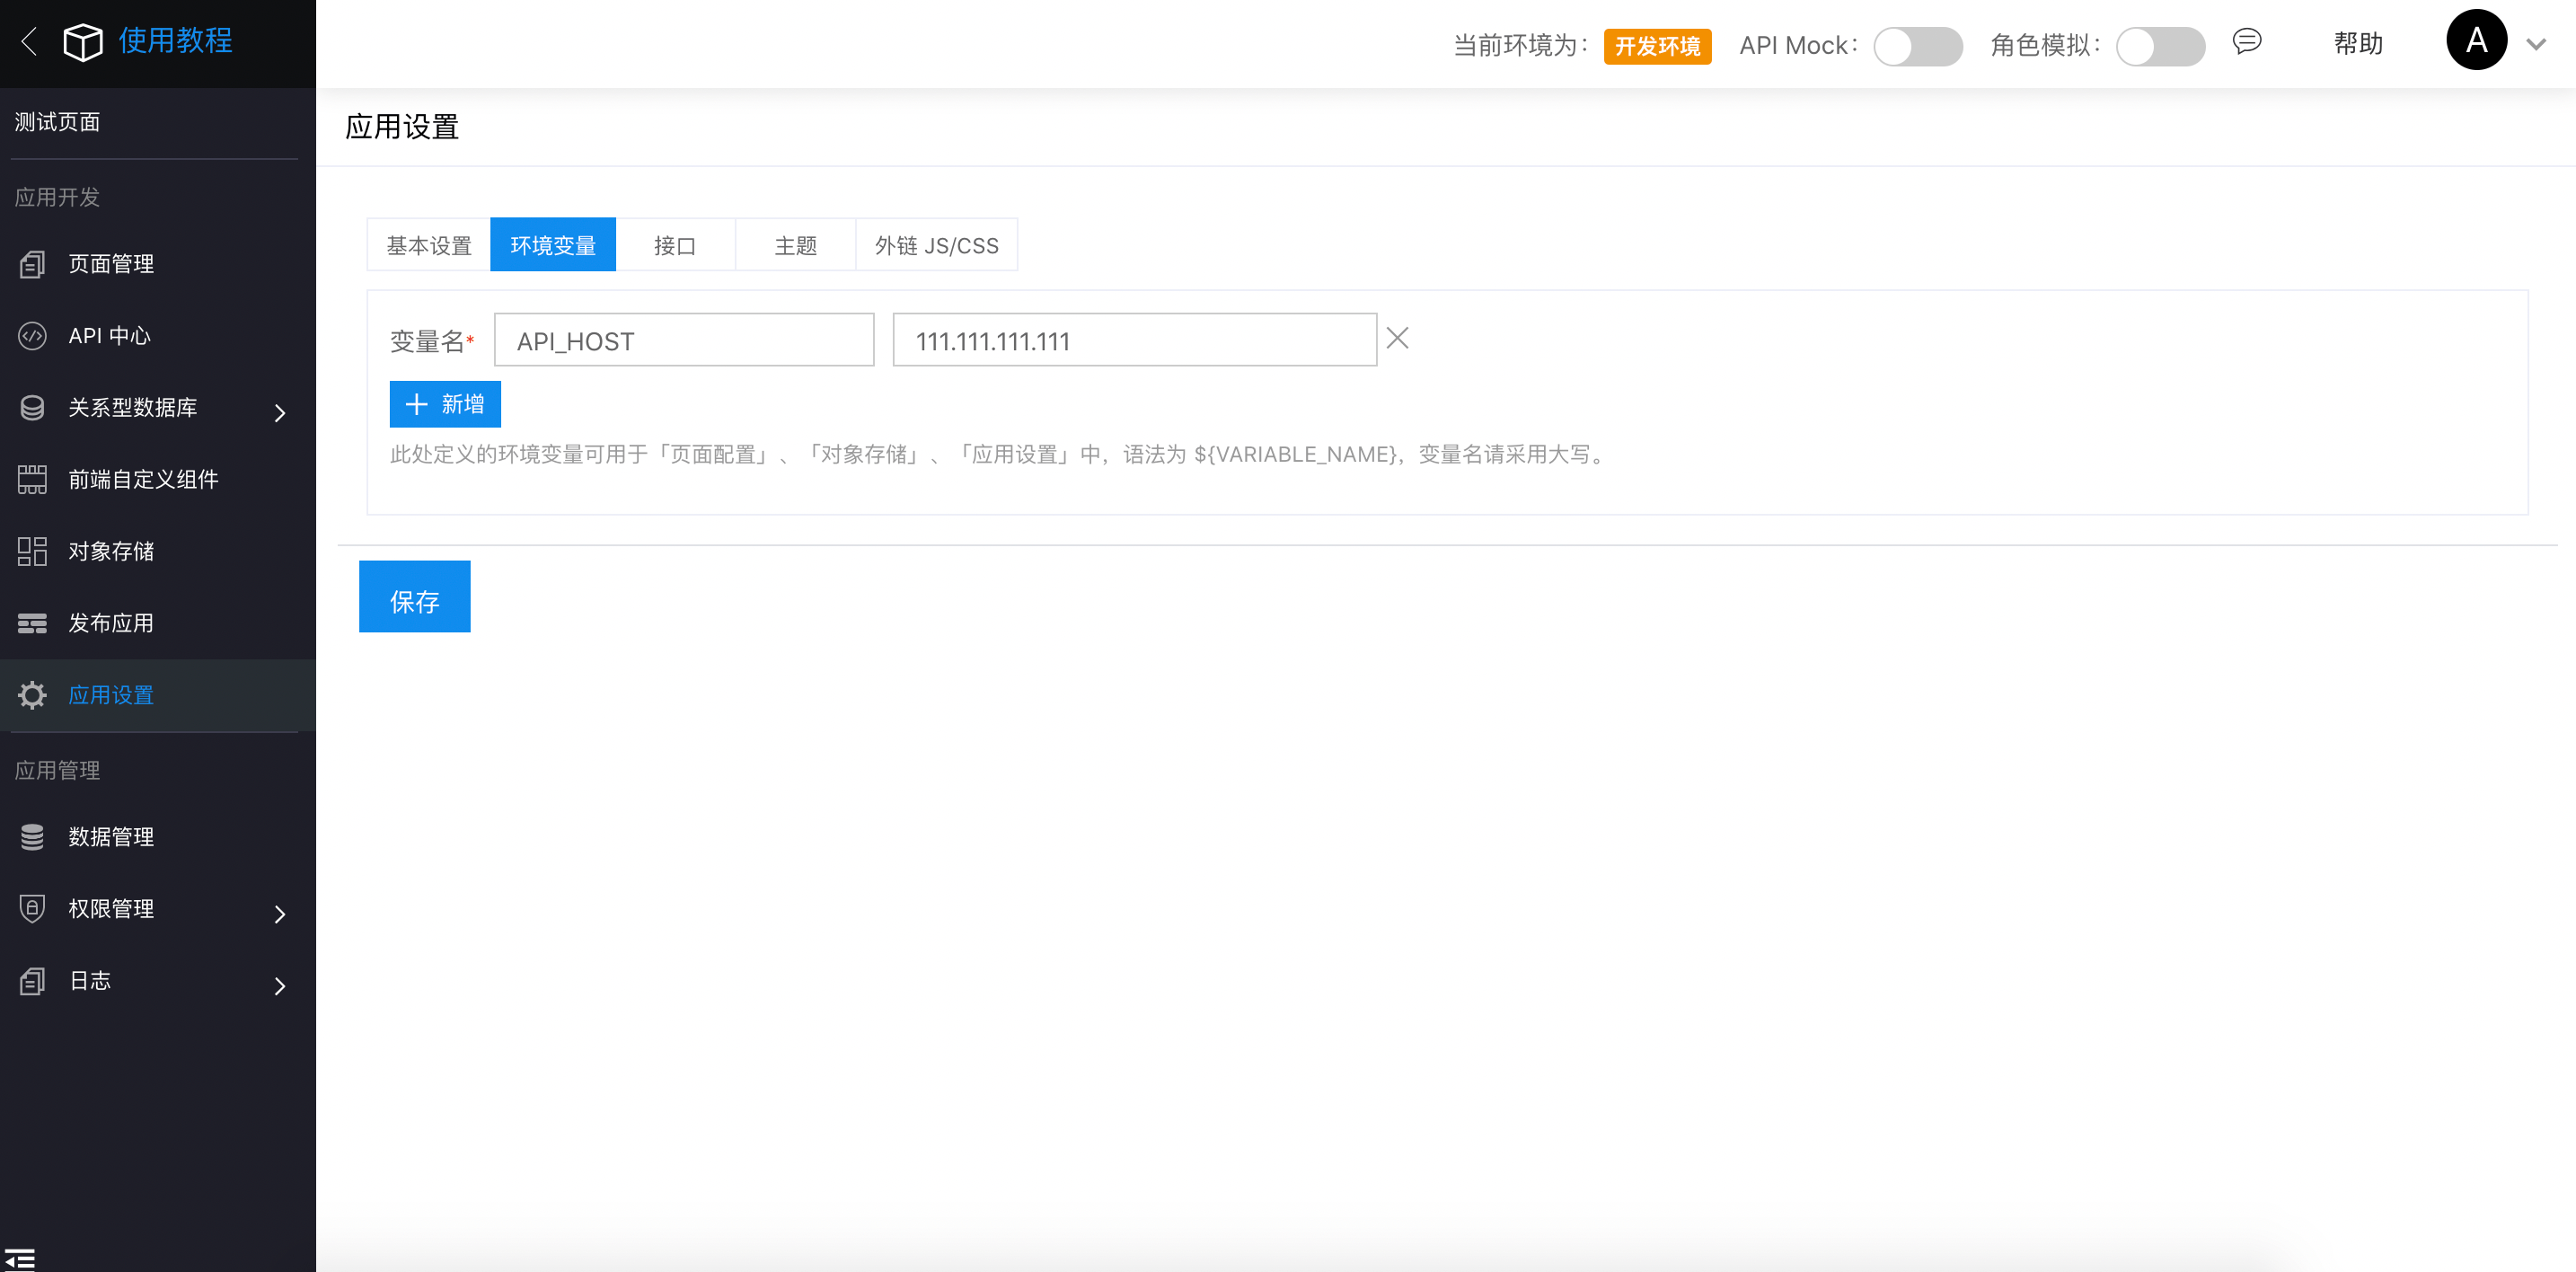Enable the 角色模拟 switch
The width and height of the screenshot is (2576, 1272).
point(2159,46)
